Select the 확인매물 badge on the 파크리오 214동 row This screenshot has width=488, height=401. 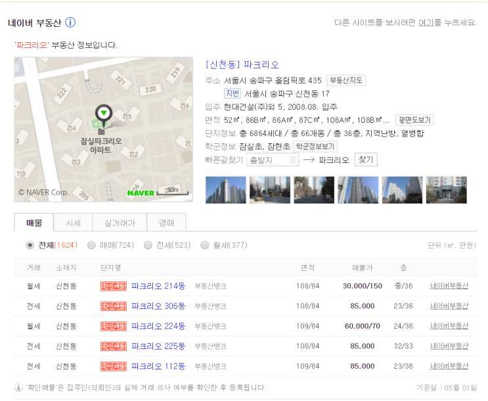[x=114, y=286]
